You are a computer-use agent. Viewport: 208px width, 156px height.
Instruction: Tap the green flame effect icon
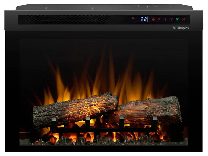177,19
